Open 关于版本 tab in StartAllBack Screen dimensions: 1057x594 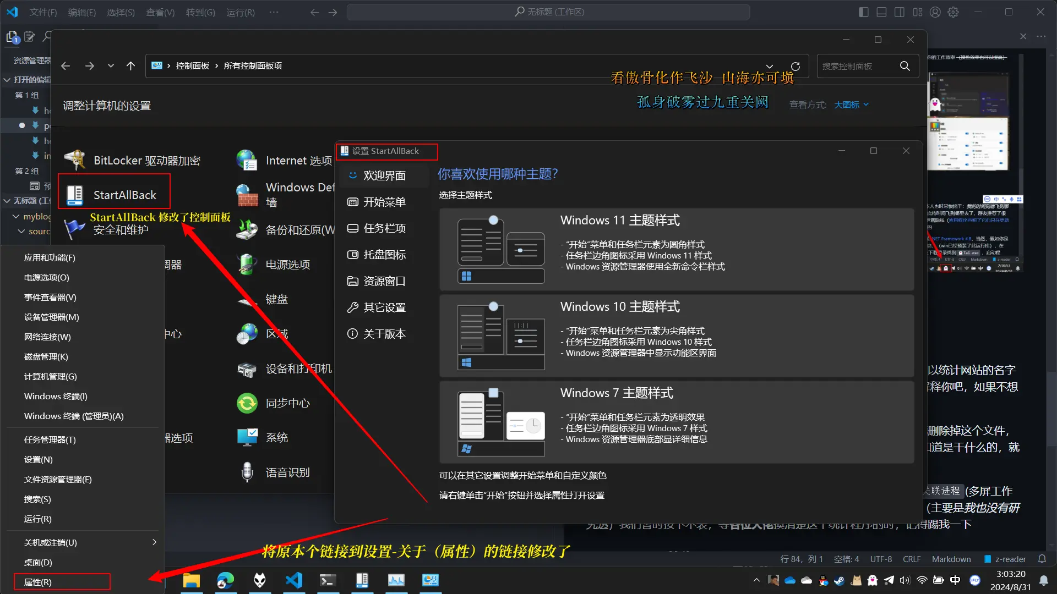pos(384,334)
